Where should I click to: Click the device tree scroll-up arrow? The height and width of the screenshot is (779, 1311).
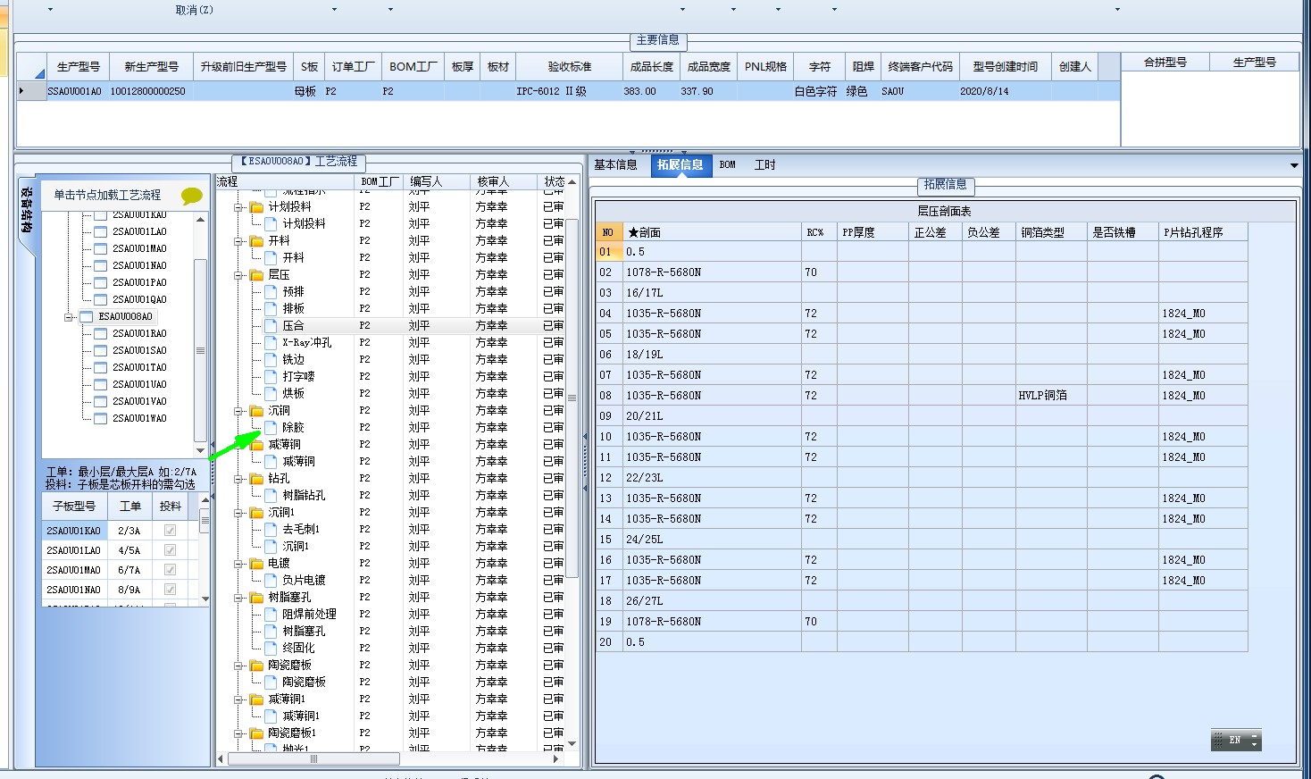coord(200,220)
